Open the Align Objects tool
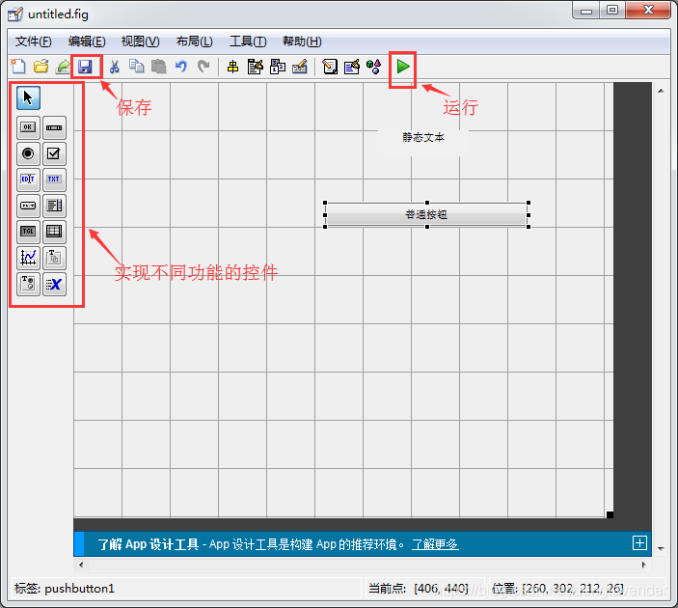The height and width of the screenshot is (608, 678). [233, 67]
